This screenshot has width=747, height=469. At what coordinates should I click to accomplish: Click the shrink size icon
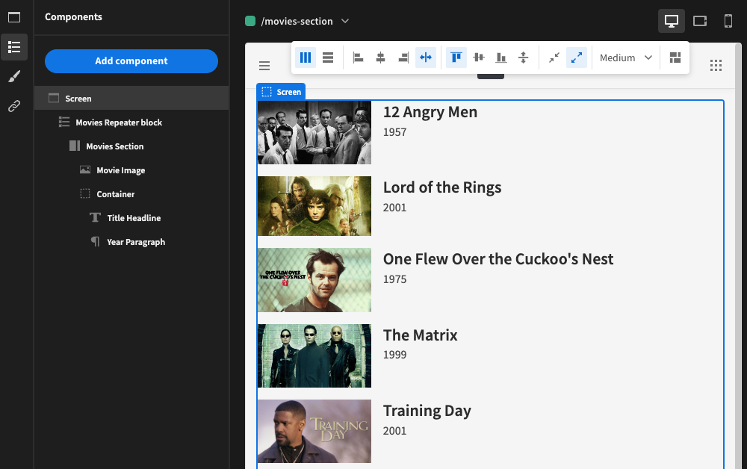pos(554,58)
